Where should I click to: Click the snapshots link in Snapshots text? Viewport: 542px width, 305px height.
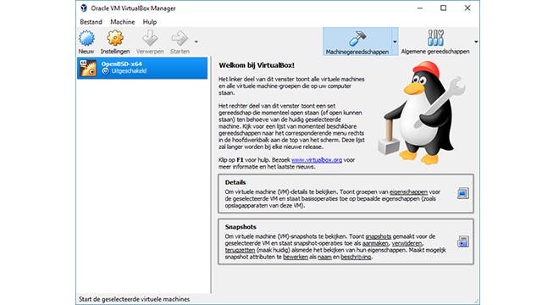pyautogui.click(x=379, y=236)
